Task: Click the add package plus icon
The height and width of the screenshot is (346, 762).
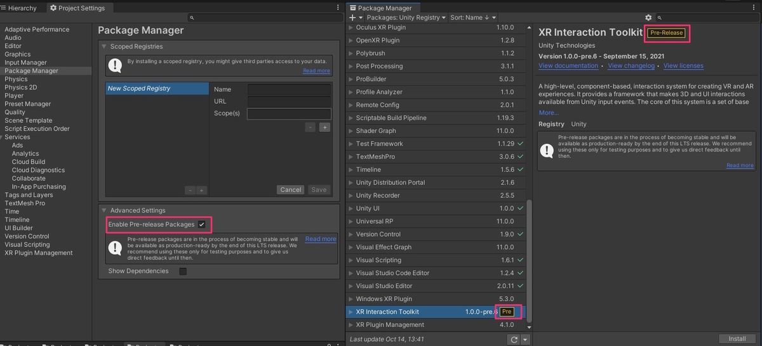Action: 353,18
